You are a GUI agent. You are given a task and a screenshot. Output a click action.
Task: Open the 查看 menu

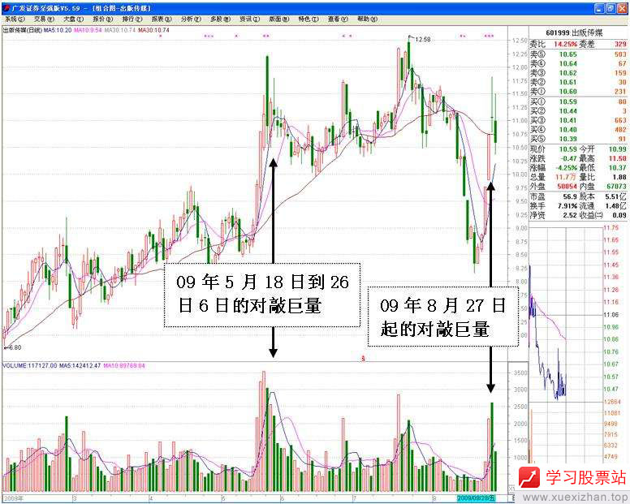point(338,19)
